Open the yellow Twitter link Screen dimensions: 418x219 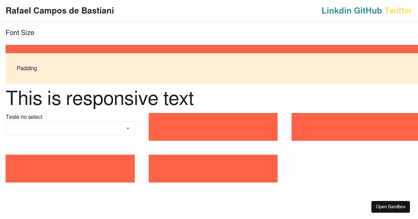tap(398, 11)
